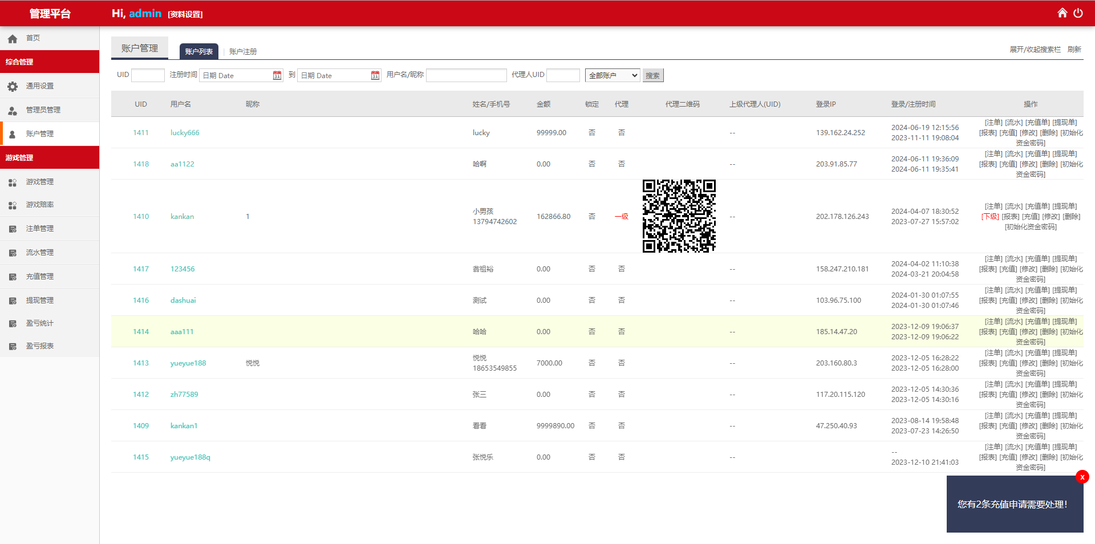
Task: Open end date calendar picker icon
Action: click(375, 75)
